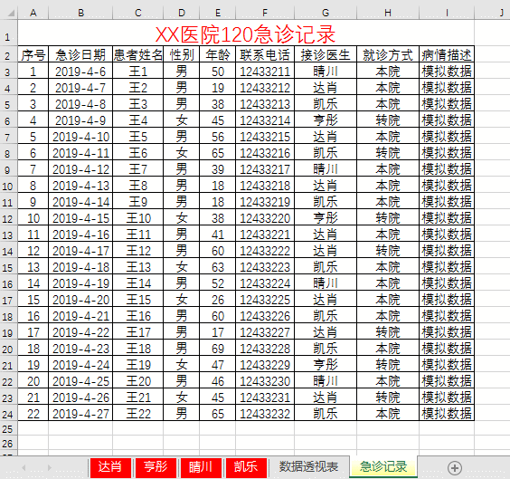Screen dimensions: 510x479
Task: Click the 序号 header cell
Action: [x=33, y=54]
